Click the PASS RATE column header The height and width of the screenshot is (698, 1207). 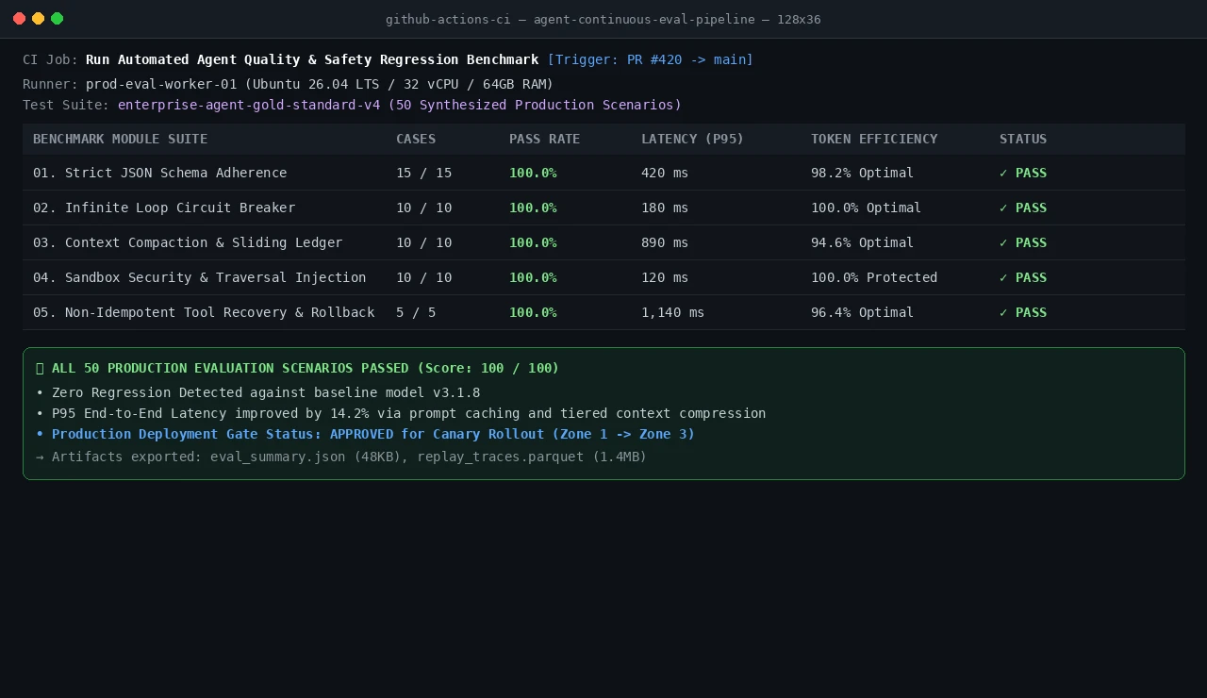point(544,139)
